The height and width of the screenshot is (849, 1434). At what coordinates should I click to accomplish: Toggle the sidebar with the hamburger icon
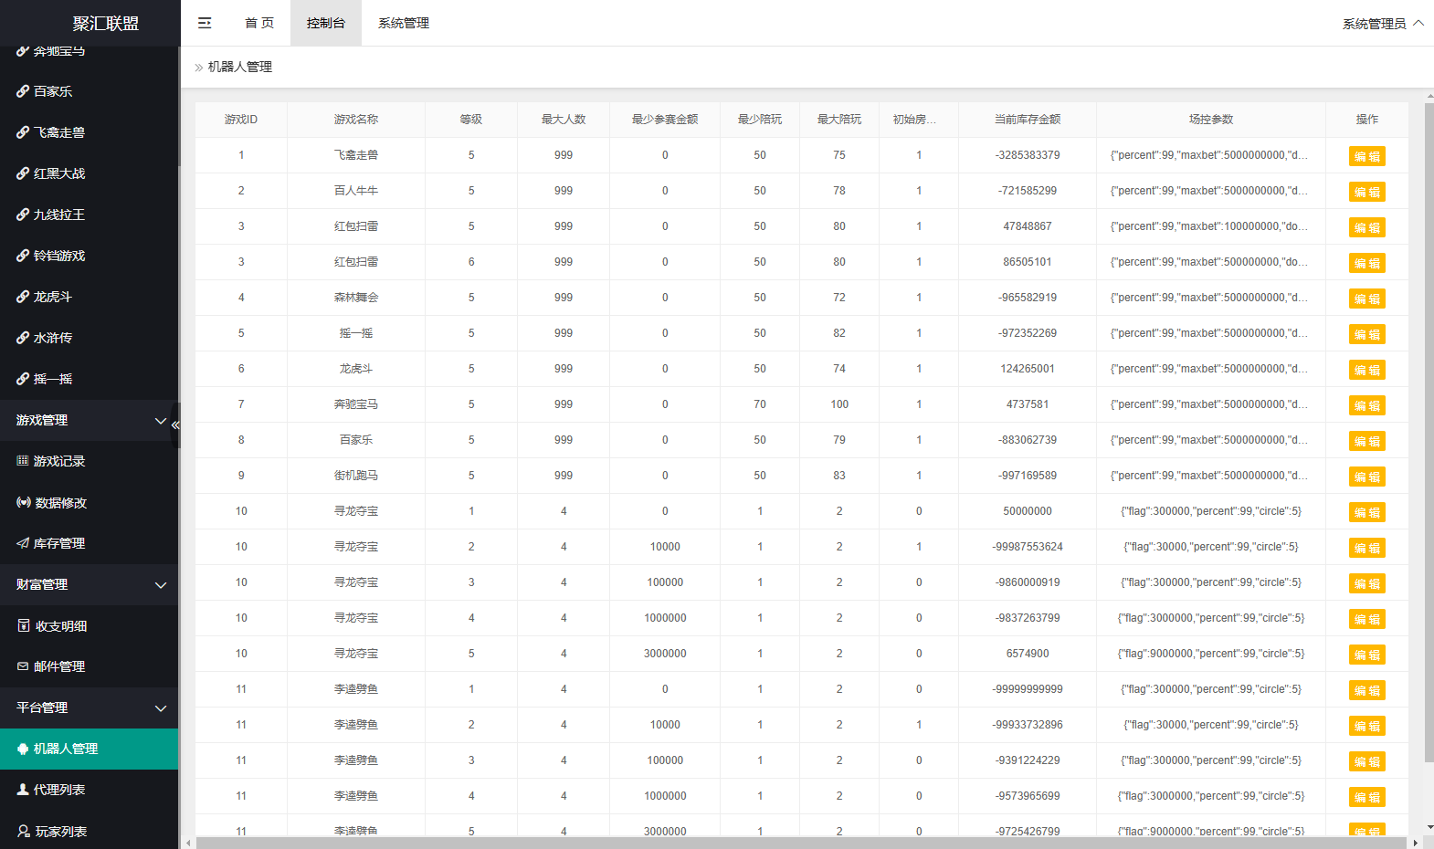click(x=205, y=23)
